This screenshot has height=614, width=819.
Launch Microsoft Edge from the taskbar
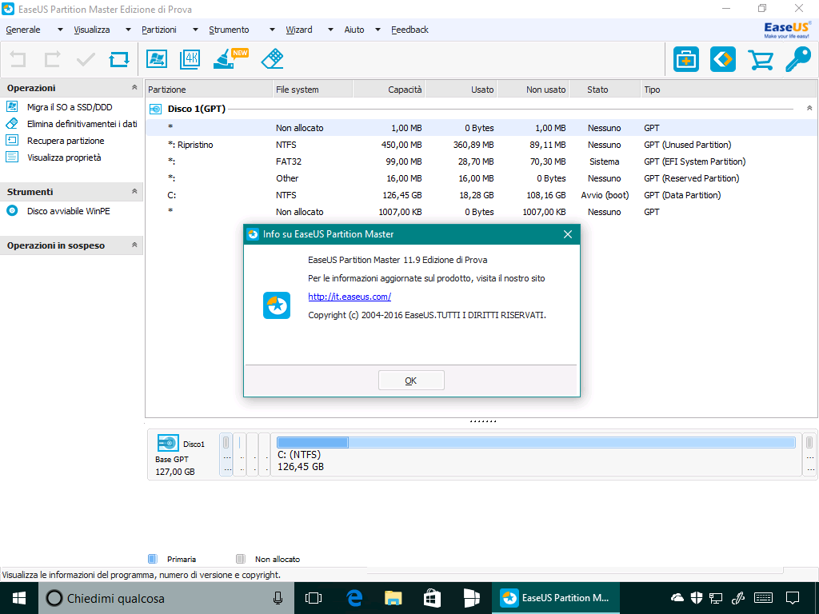354,598
